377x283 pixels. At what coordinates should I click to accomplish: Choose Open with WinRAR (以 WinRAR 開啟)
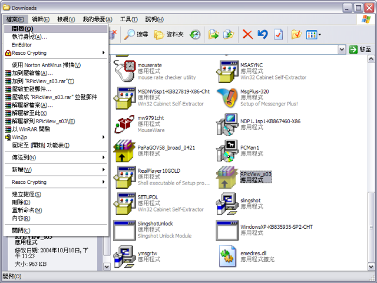click(56, 129)
